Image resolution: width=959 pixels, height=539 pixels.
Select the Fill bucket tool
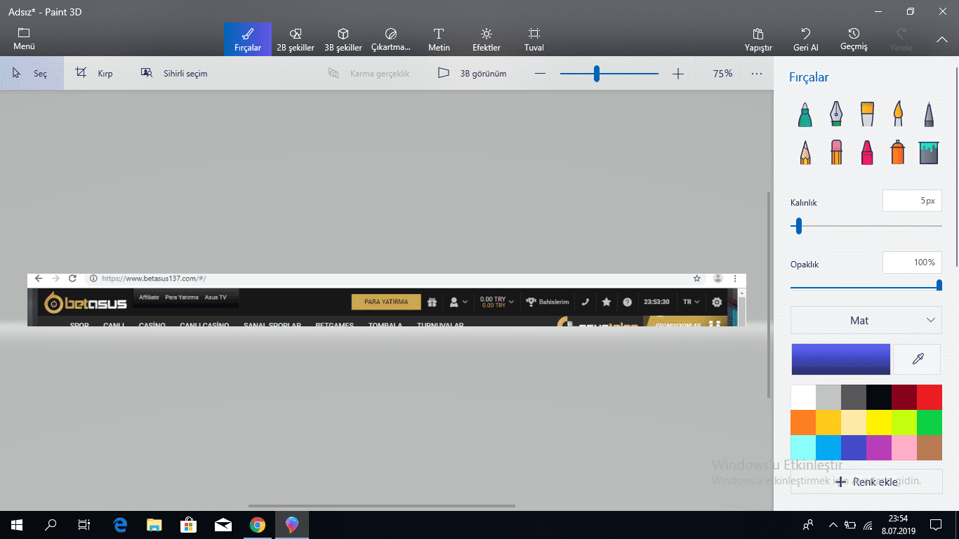tap(929, 152)
